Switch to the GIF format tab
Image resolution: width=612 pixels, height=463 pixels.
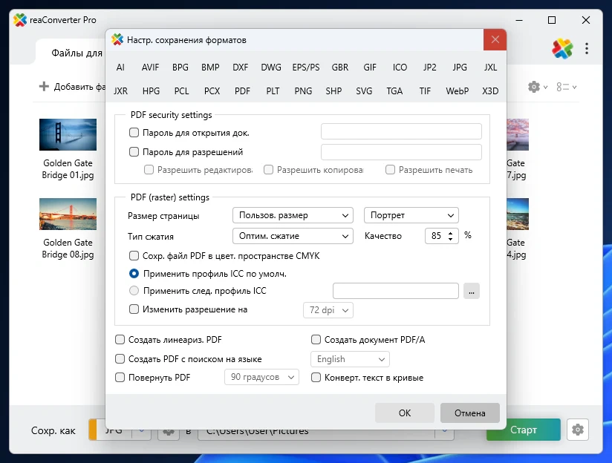[370, 68]
